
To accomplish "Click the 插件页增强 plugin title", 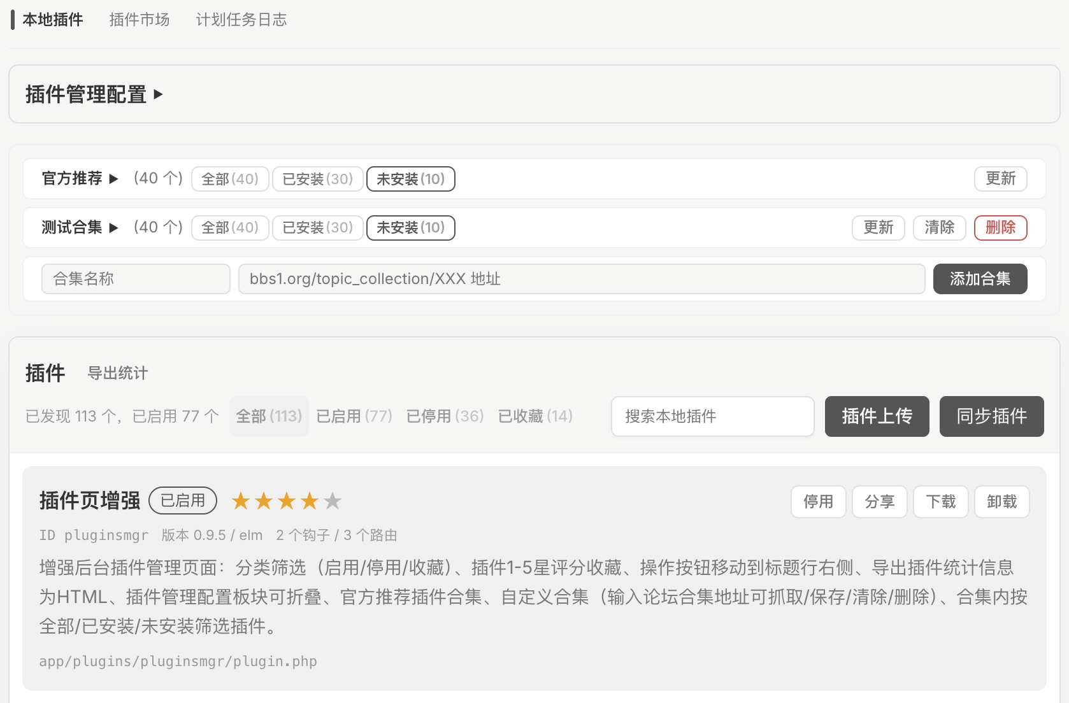I will tap(90, 501).
